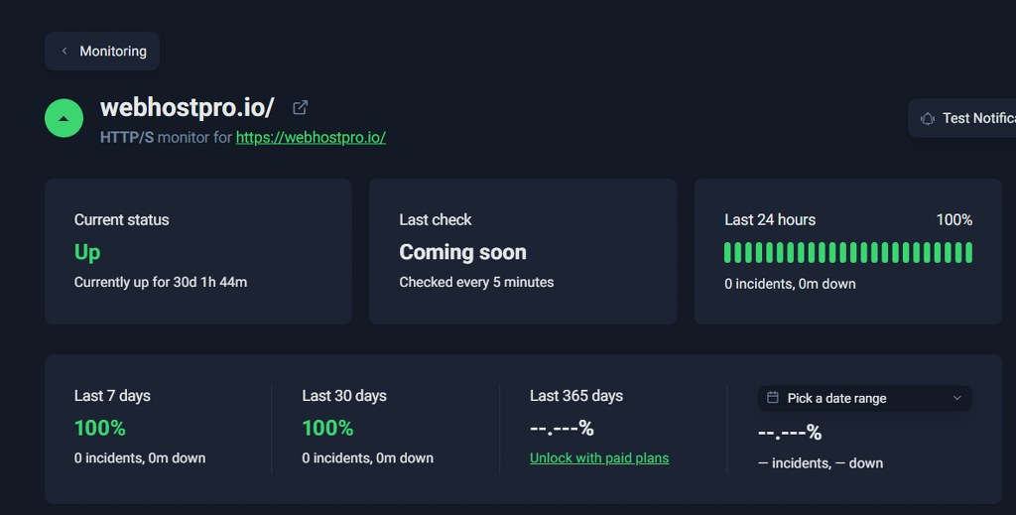Click the last bar in 24-hour uptime chart

click(969, 253)
